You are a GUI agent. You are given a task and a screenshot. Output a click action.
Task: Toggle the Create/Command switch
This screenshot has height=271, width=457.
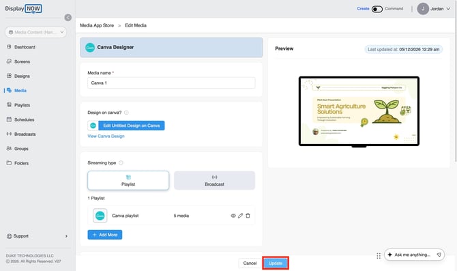point(377,9)
